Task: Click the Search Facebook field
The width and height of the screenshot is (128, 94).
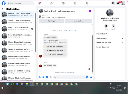Action: [20, 3]
